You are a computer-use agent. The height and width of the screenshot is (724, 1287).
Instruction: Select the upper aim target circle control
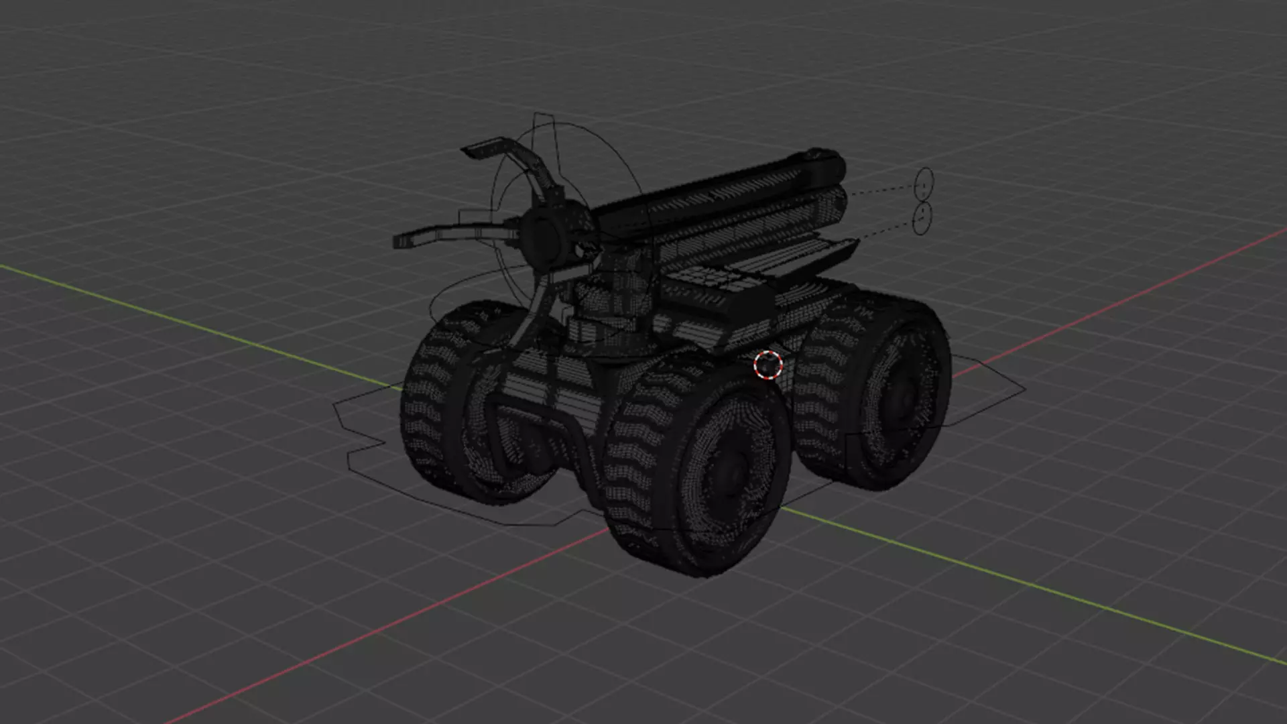pyautogui.click(x=924, y=183)
